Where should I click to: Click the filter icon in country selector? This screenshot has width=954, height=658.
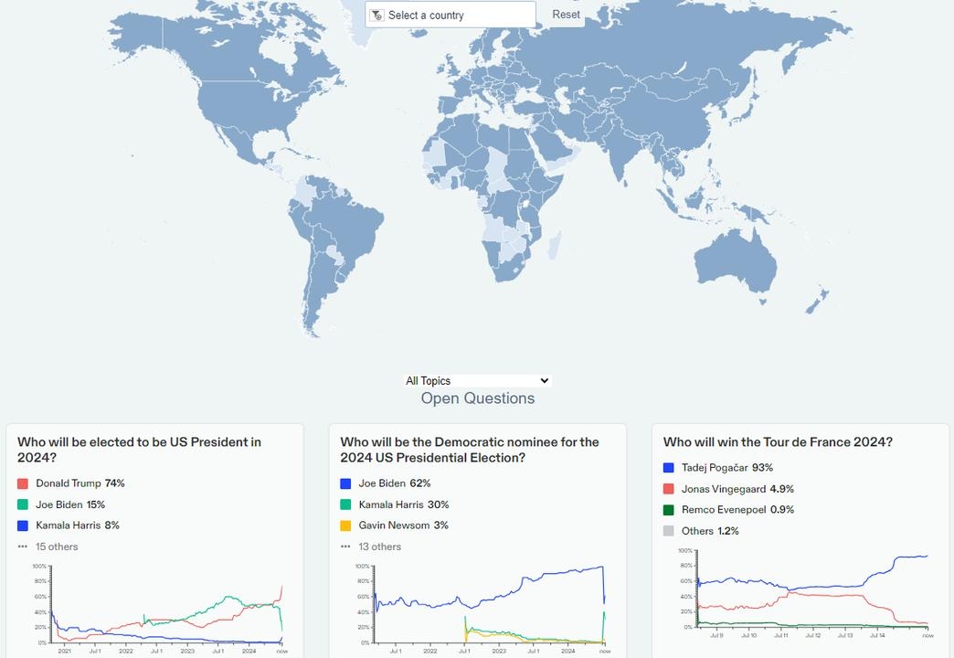(x=376, y=16)
